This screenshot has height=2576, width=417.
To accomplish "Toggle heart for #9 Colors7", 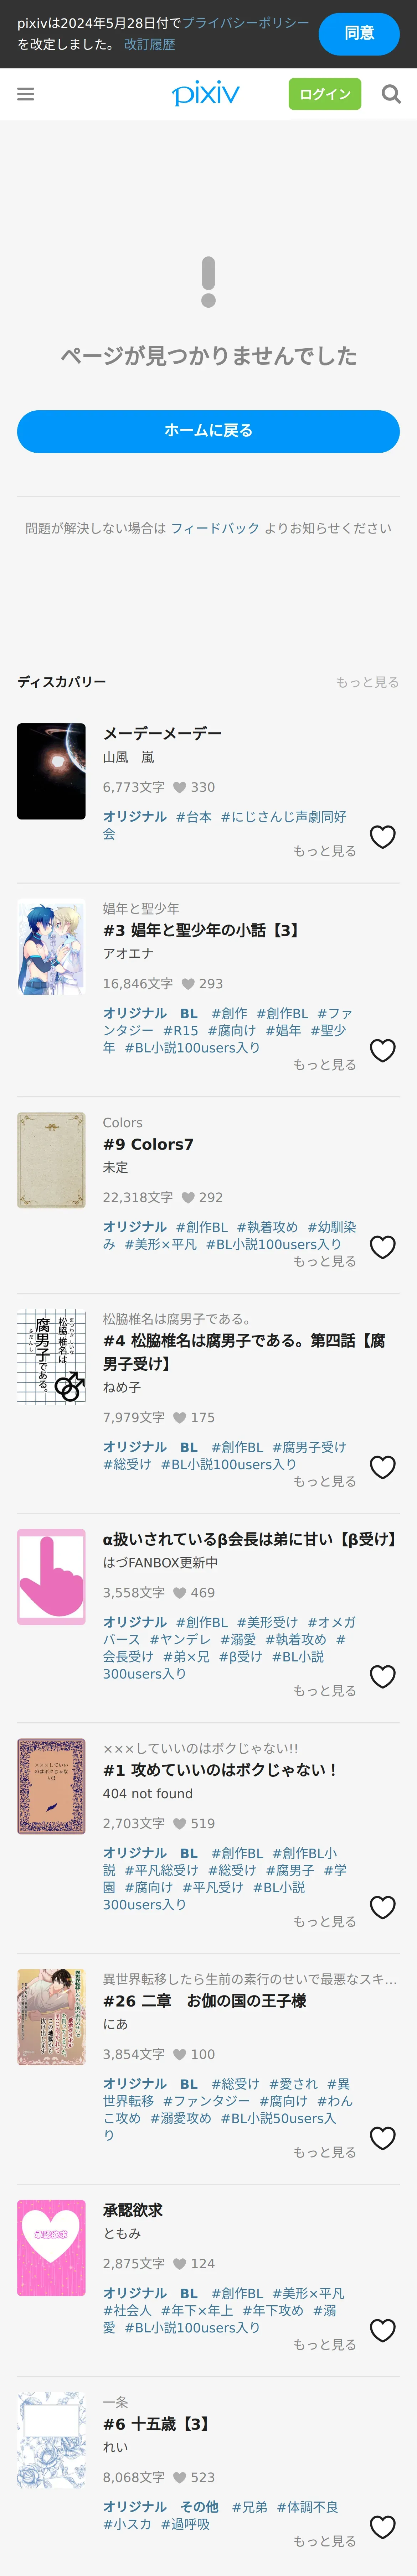I will pos(383,1247).
